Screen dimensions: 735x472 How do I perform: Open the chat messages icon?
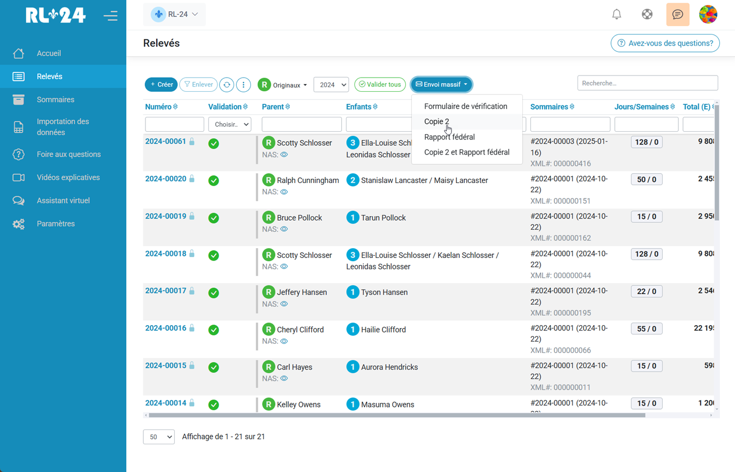click(678, 14)
